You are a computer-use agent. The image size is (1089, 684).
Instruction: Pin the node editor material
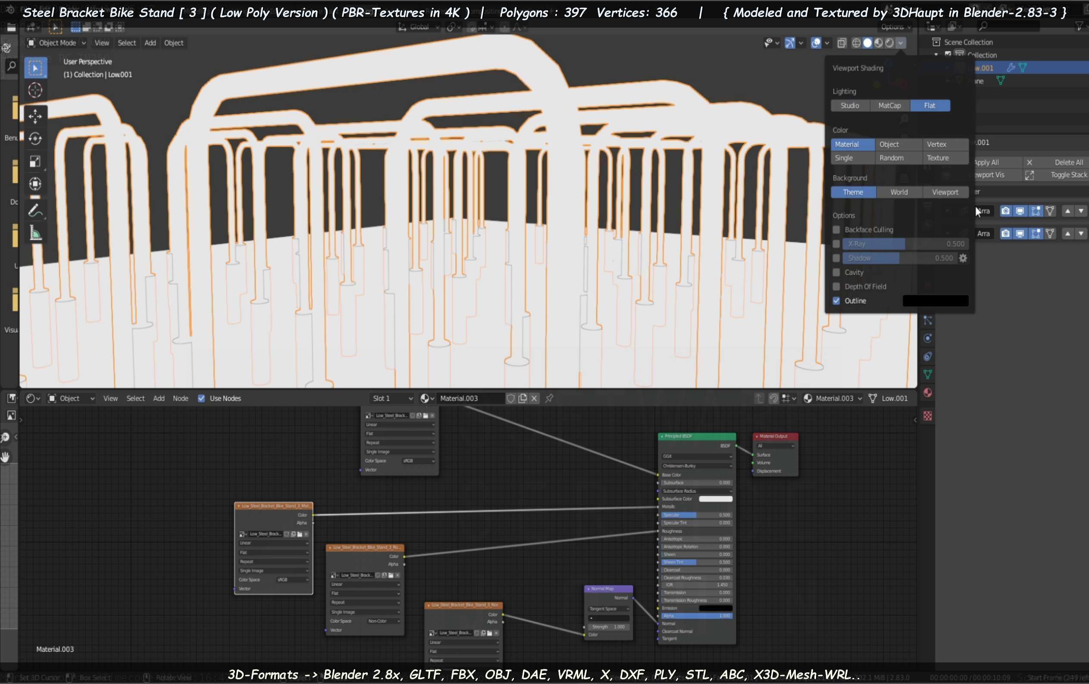point(549,398)
